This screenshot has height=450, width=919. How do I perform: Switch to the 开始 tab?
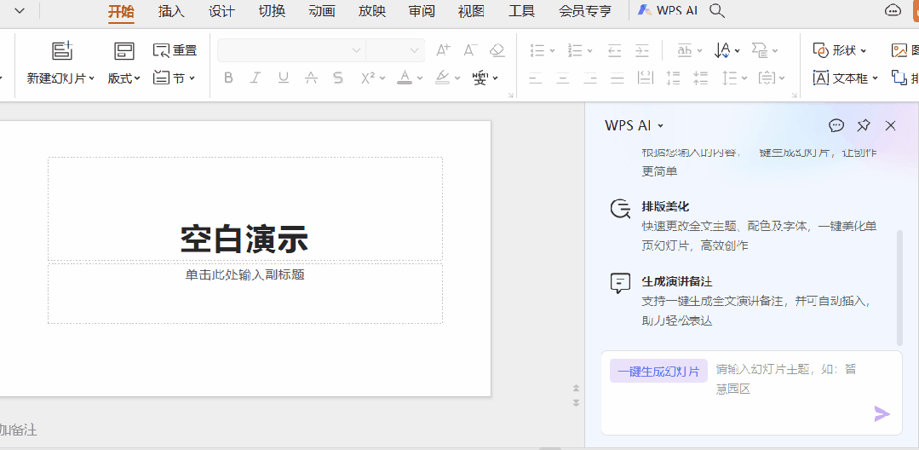121,11
